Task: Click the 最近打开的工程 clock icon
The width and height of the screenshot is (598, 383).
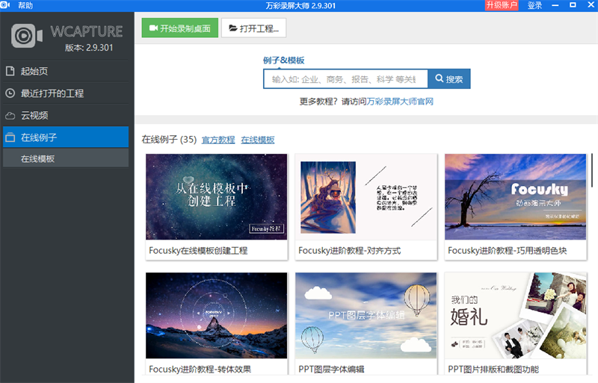Action: click(10, 93)
